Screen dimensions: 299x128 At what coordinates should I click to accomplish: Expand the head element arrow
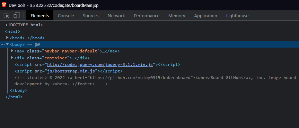7,38
